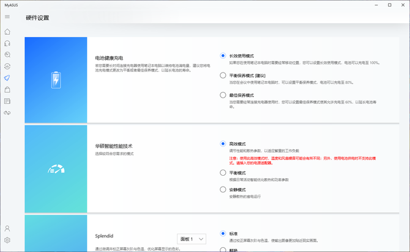This screenshot has height=252, width=410.
Task: Select the rocket customization icon
Action: click(7, 78)
